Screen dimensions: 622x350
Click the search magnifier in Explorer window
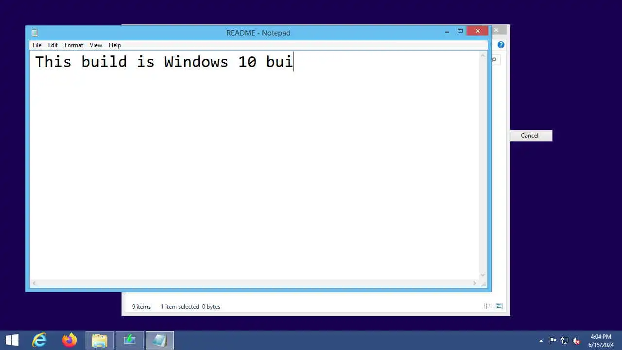(495, 60)
